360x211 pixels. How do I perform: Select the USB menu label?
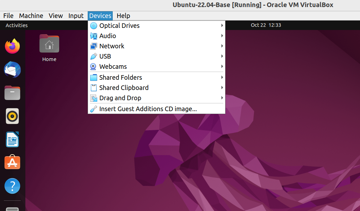pyautogui.click(x=105, y=56)
